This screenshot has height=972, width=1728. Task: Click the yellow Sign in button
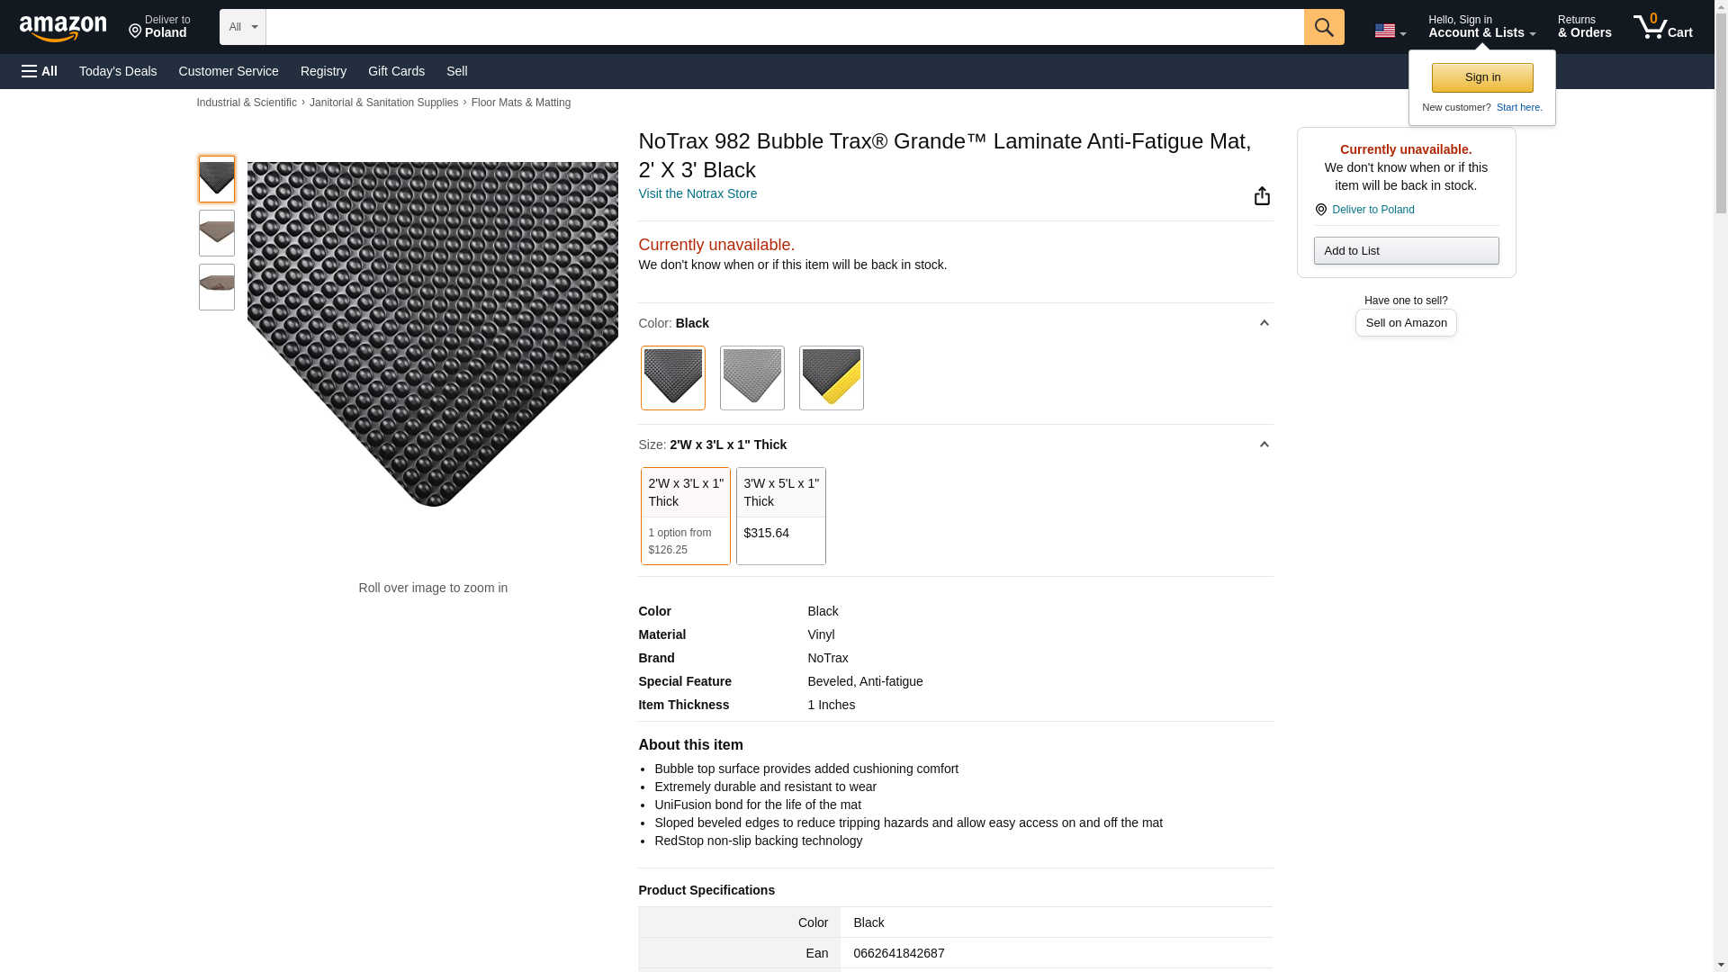click(x=1481, y=77)
